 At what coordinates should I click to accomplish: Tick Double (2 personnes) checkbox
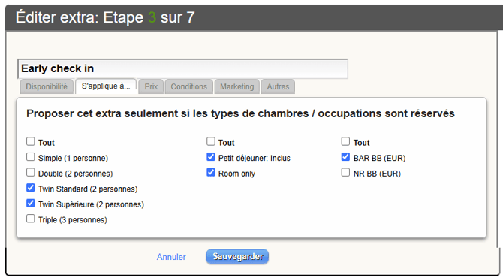31,172
